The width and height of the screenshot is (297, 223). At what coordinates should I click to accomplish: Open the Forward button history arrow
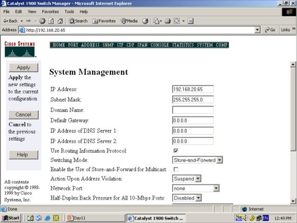click(x=35, y=21)
